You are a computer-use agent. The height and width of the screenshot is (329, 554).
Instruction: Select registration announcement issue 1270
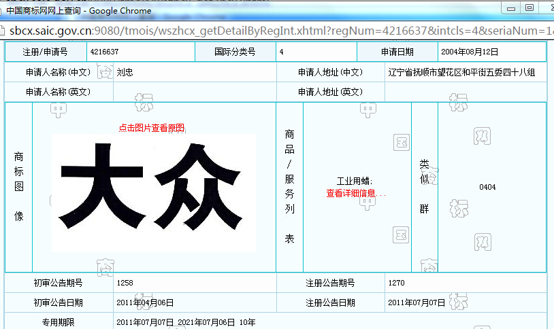[396, 283]
